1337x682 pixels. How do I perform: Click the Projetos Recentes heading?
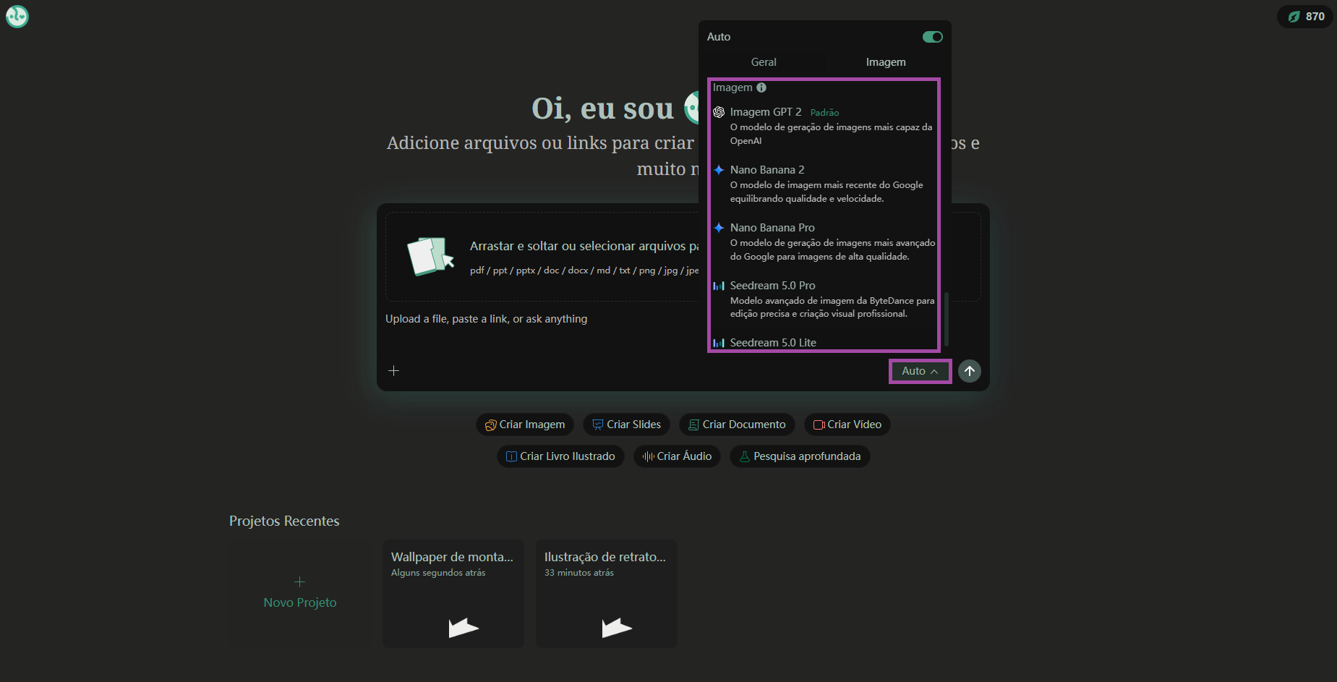click(x=284, y=521)
